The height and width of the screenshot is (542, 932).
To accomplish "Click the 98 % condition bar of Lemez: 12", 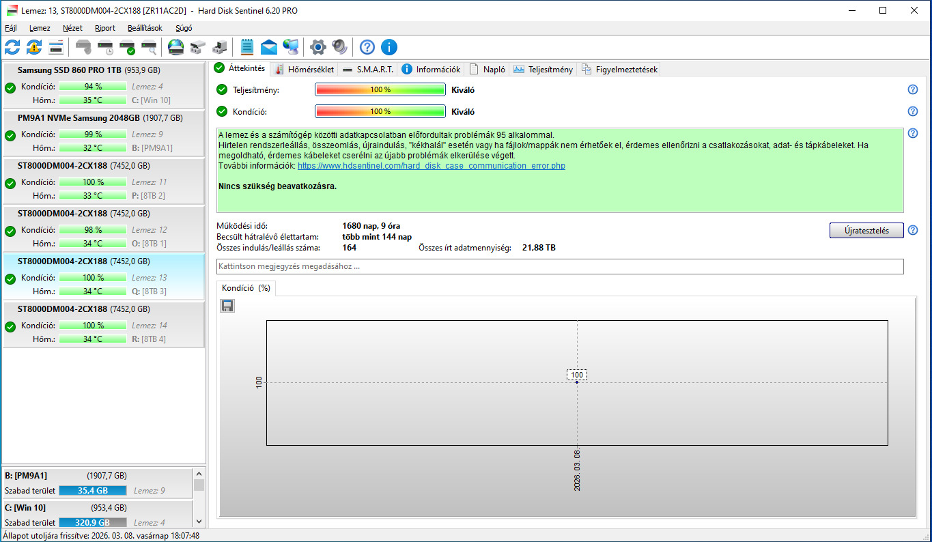I will click(x=93, y=230).
